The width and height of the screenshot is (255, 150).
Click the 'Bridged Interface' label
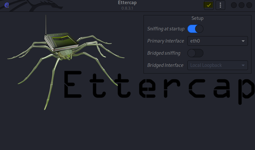[x=165, y=65]
